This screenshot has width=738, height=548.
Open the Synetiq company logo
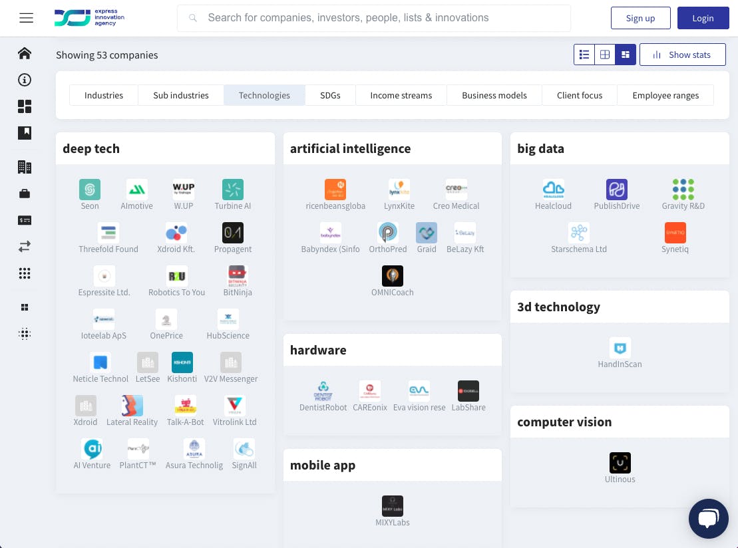(675, 233)
